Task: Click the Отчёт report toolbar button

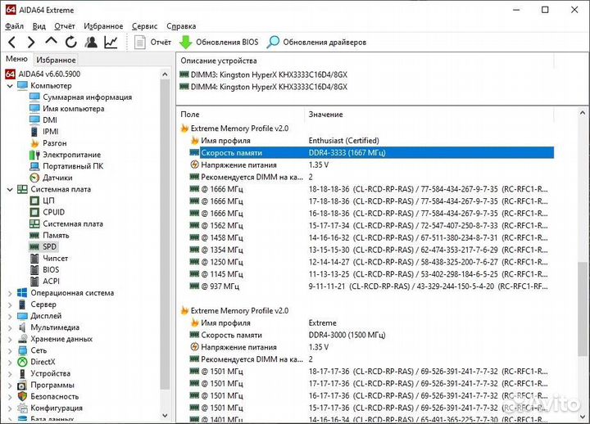Action: point(152,42)
